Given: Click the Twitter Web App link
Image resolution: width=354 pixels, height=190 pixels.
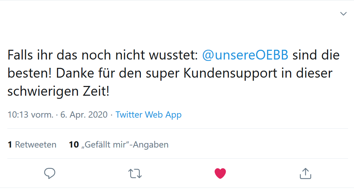Looking at the screenshot, I should point(149,114).
